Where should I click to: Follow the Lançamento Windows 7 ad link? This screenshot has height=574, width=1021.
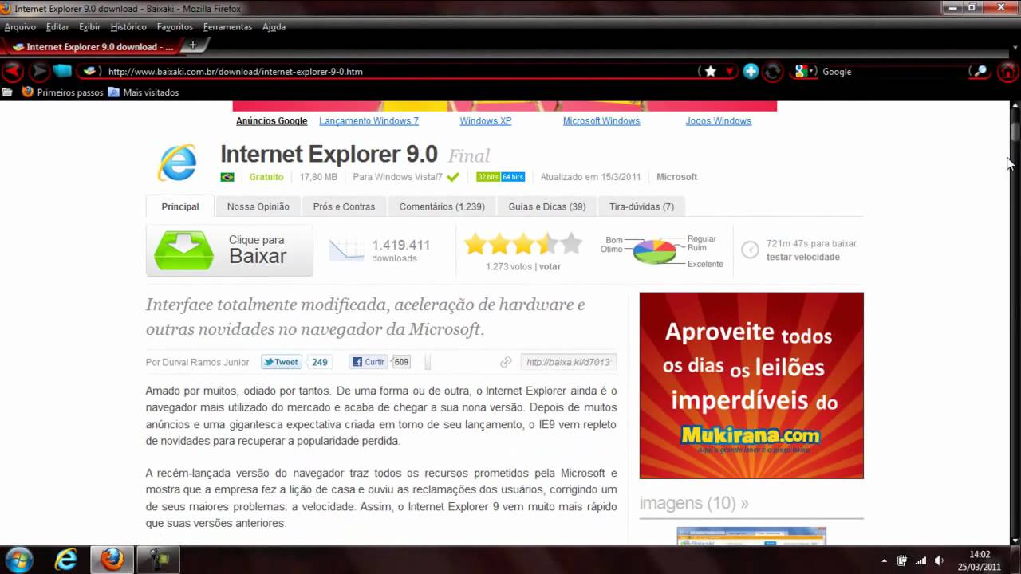(x=369, y=121)
